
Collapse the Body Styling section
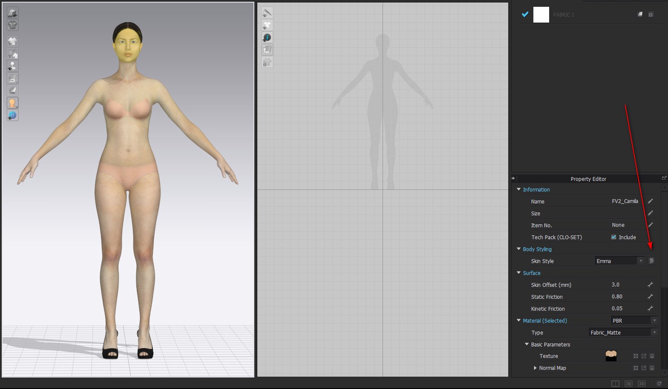click(x=518, y=249)
